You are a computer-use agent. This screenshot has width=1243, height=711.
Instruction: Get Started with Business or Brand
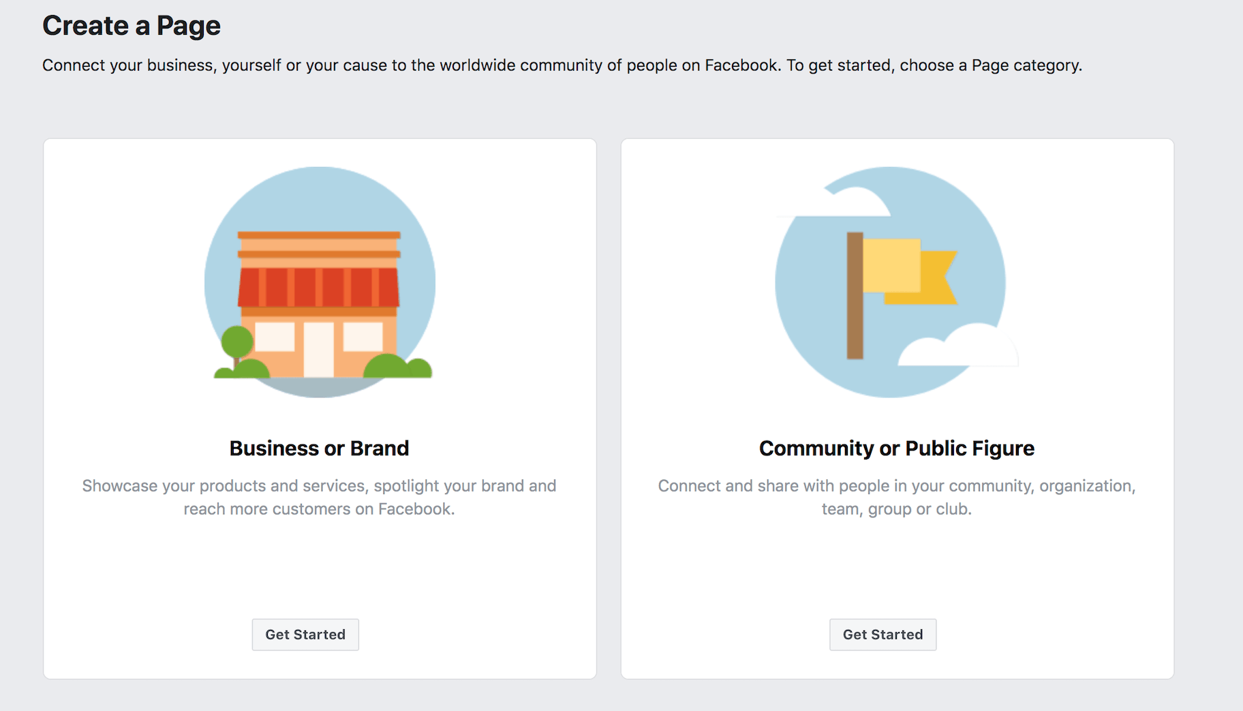click(x=305, y=634)
